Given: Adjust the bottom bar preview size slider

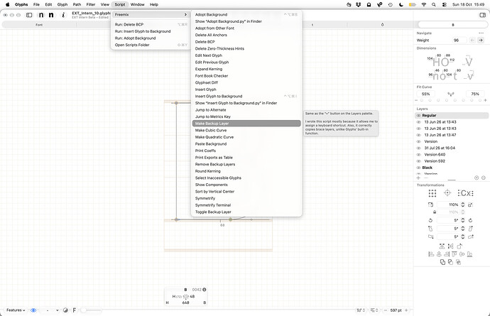Looking at the screenshot, I should click(x=91, y=310).
